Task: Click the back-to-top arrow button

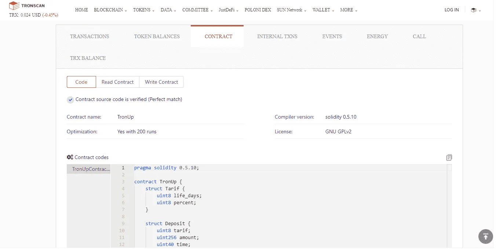Action: point(486,237)
